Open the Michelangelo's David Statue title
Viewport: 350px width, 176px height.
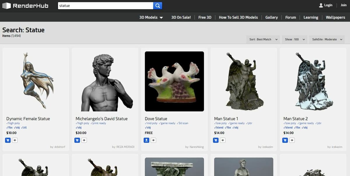[101, 119]
